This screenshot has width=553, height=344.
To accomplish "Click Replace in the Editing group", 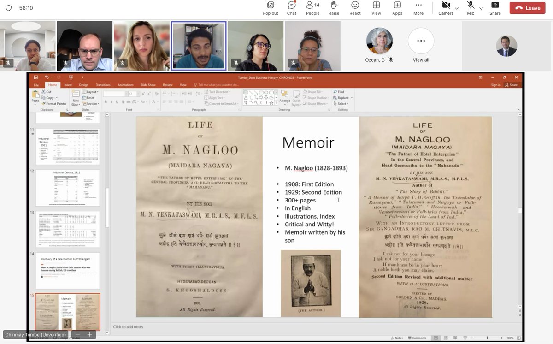I will (x=342, y=98).
